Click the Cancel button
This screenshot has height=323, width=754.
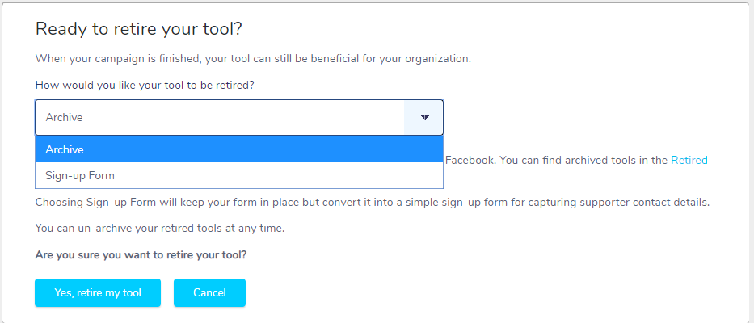pyautogui.click(x=209, y=292)
